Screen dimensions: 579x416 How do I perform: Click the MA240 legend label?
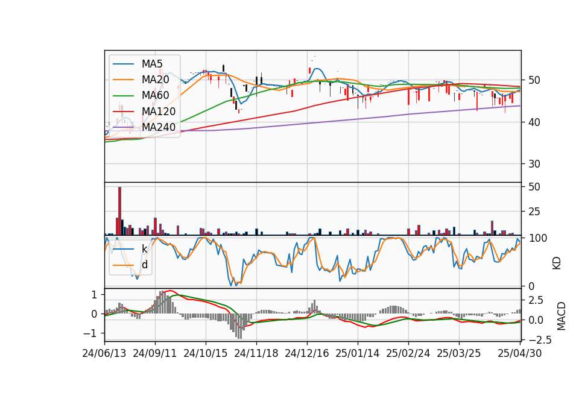click(159, 127)
